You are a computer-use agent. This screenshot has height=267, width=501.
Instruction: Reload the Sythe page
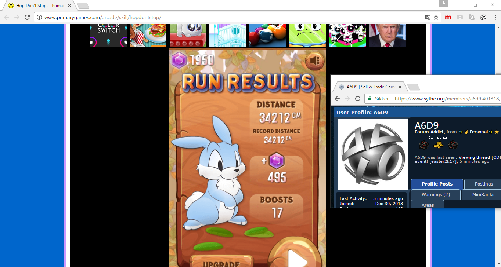[358, 99]
